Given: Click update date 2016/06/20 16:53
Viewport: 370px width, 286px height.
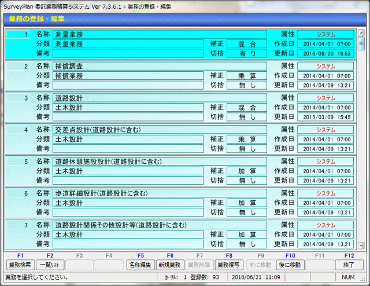Looking at the screenshot, I should [325, 53].
